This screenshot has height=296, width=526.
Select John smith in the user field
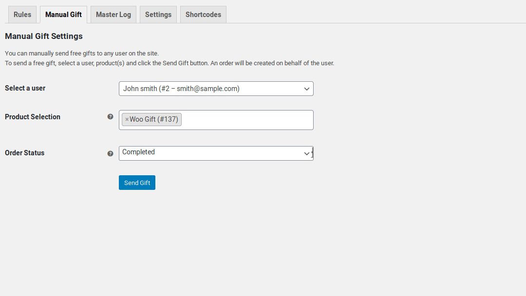[x=182, y=89]
